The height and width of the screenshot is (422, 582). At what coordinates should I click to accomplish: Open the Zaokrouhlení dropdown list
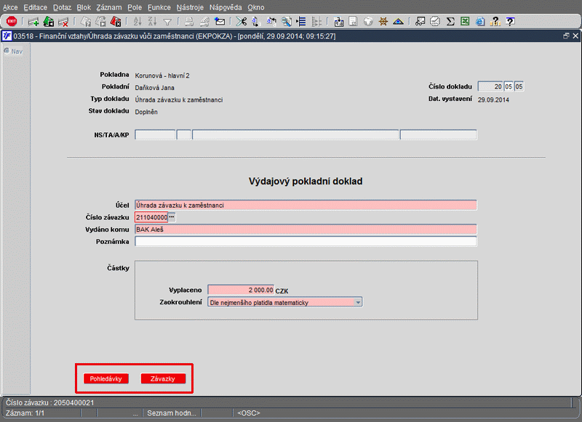pyautogui.click(x=358, y=302)
